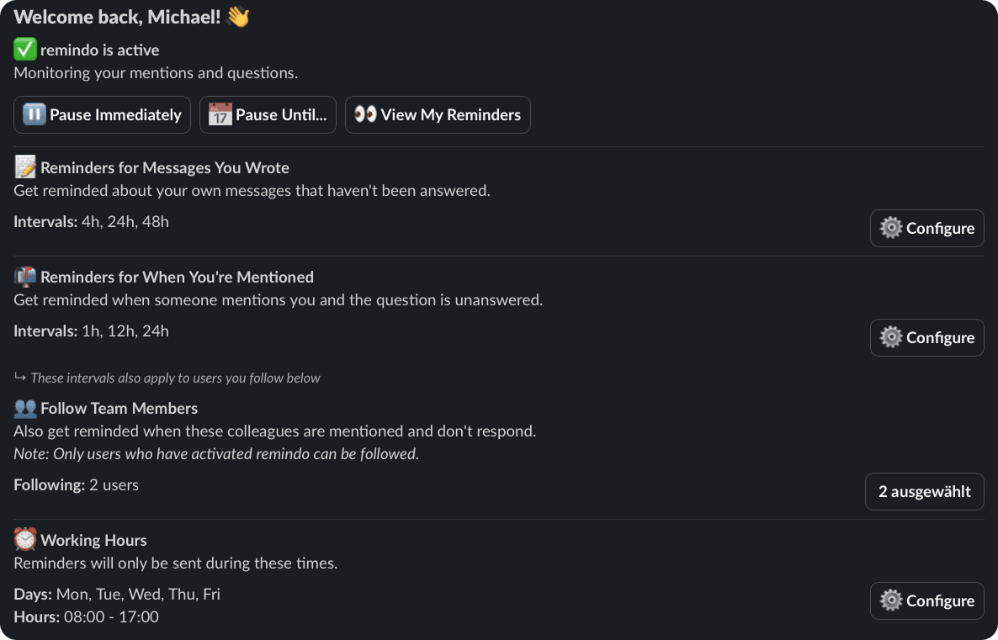The width and height of the screenshot is (998, 640).
Task: Configure reminders for messages you wrote
Action: pos(926,228)
